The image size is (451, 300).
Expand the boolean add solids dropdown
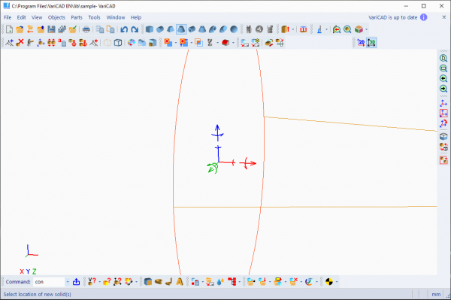tap(176, 43)
